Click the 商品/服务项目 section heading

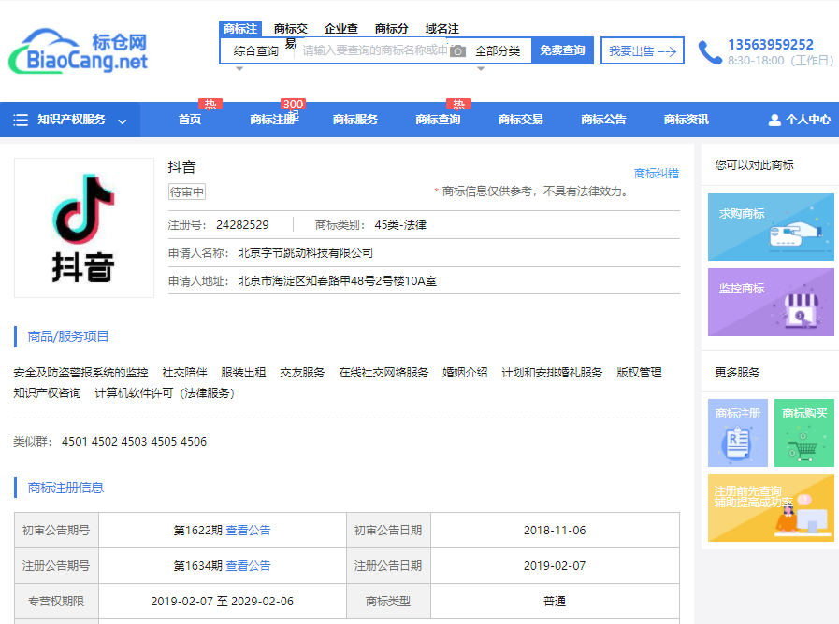point(68,336)
